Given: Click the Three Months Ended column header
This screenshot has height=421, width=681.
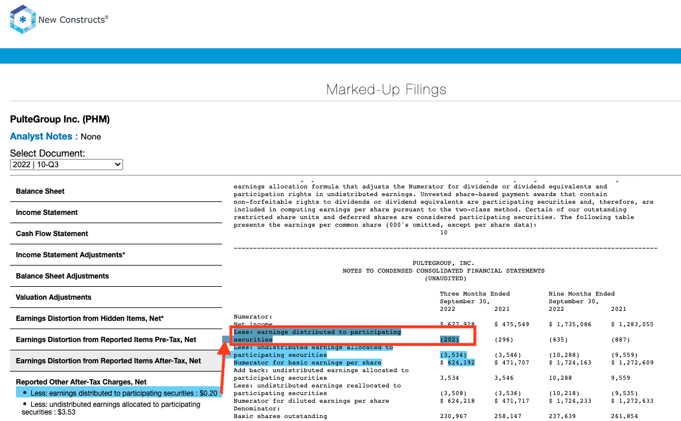Looking at the screenshot, I should (x=475, y=293).
